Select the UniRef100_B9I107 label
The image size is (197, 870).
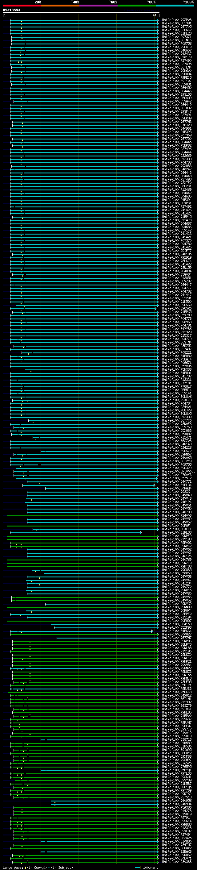tap(176, 81)
